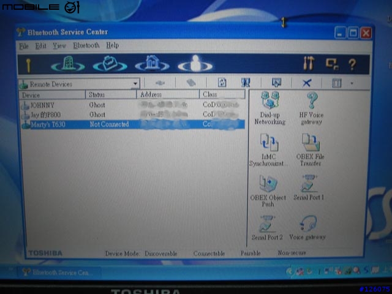
Task: Open the Serial Port 1 service icon
Action: click(309, 187)
